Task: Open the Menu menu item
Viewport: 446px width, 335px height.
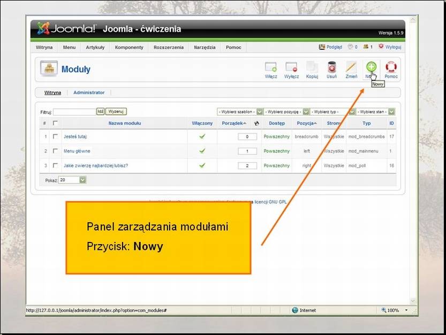Action: pos(69,47)
